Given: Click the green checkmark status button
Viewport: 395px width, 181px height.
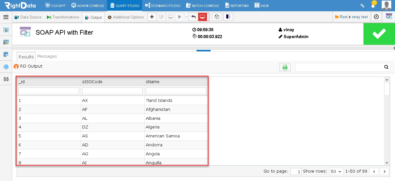Looking at the screenshot, I should pyautogui.click(x=379, y=34).
